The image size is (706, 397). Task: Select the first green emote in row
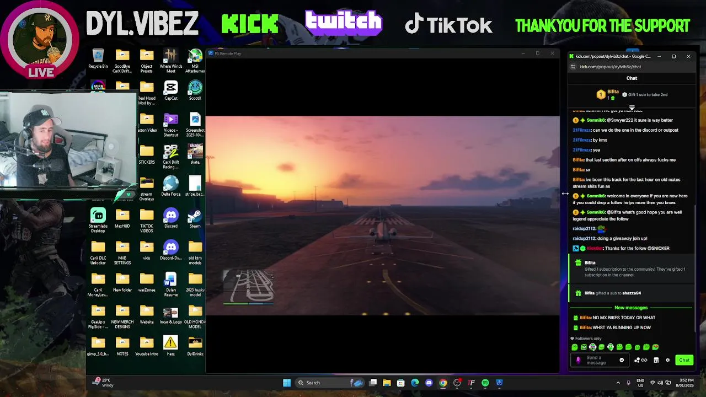pyautogui.click(x=575, y=347)
